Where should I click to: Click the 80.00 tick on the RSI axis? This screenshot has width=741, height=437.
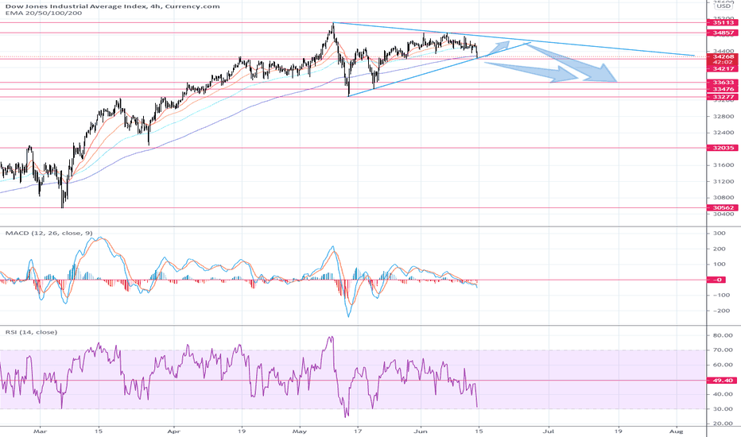click(x=723, y=335)
